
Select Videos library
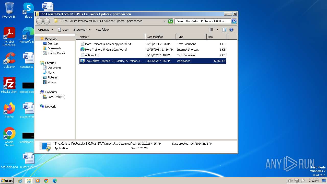52,82
